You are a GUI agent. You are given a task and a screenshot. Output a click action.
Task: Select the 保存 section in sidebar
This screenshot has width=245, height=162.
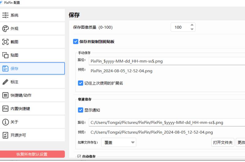click(32, 68)
